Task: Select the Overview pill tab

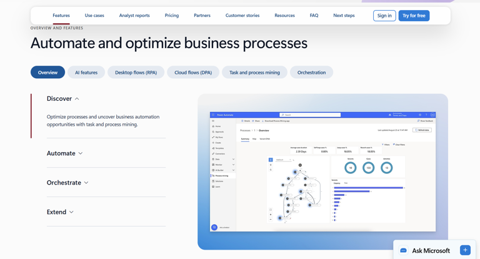Action: click(x=47, y=73)
